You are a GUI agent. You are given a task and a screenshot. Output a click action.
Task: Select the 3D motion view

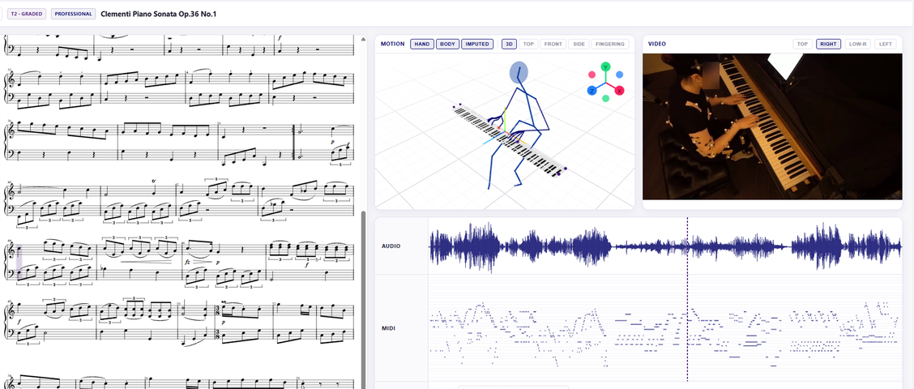pos(510,44)
